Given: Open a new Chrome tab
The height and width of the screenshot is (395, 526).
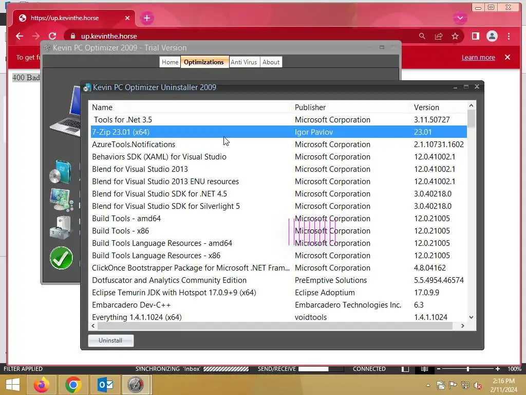Looking at the screenshot, I should pos(147,18).
